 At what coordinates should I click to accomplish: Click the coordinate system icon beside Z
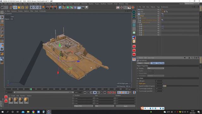43,7
